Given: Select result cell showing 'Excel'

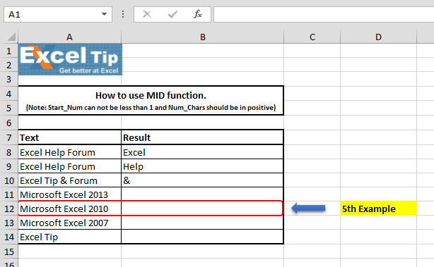Looking at the screenshot, I should pyautogui.click(x=202, y=152).
